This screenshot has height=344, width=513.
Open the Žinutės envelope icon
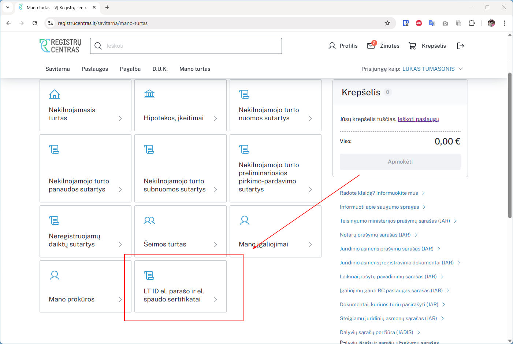[x=371, y=46]
